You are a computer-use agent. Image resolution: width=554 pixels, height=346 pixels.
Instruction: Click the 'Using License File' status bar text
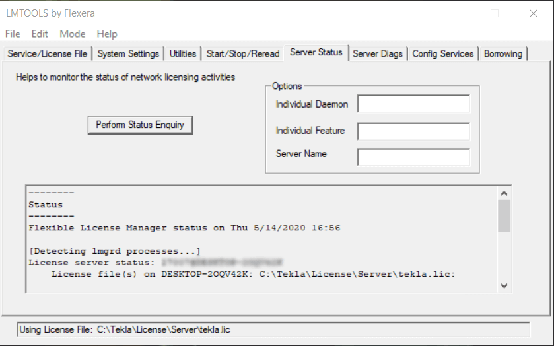click(x=124, y=329)
